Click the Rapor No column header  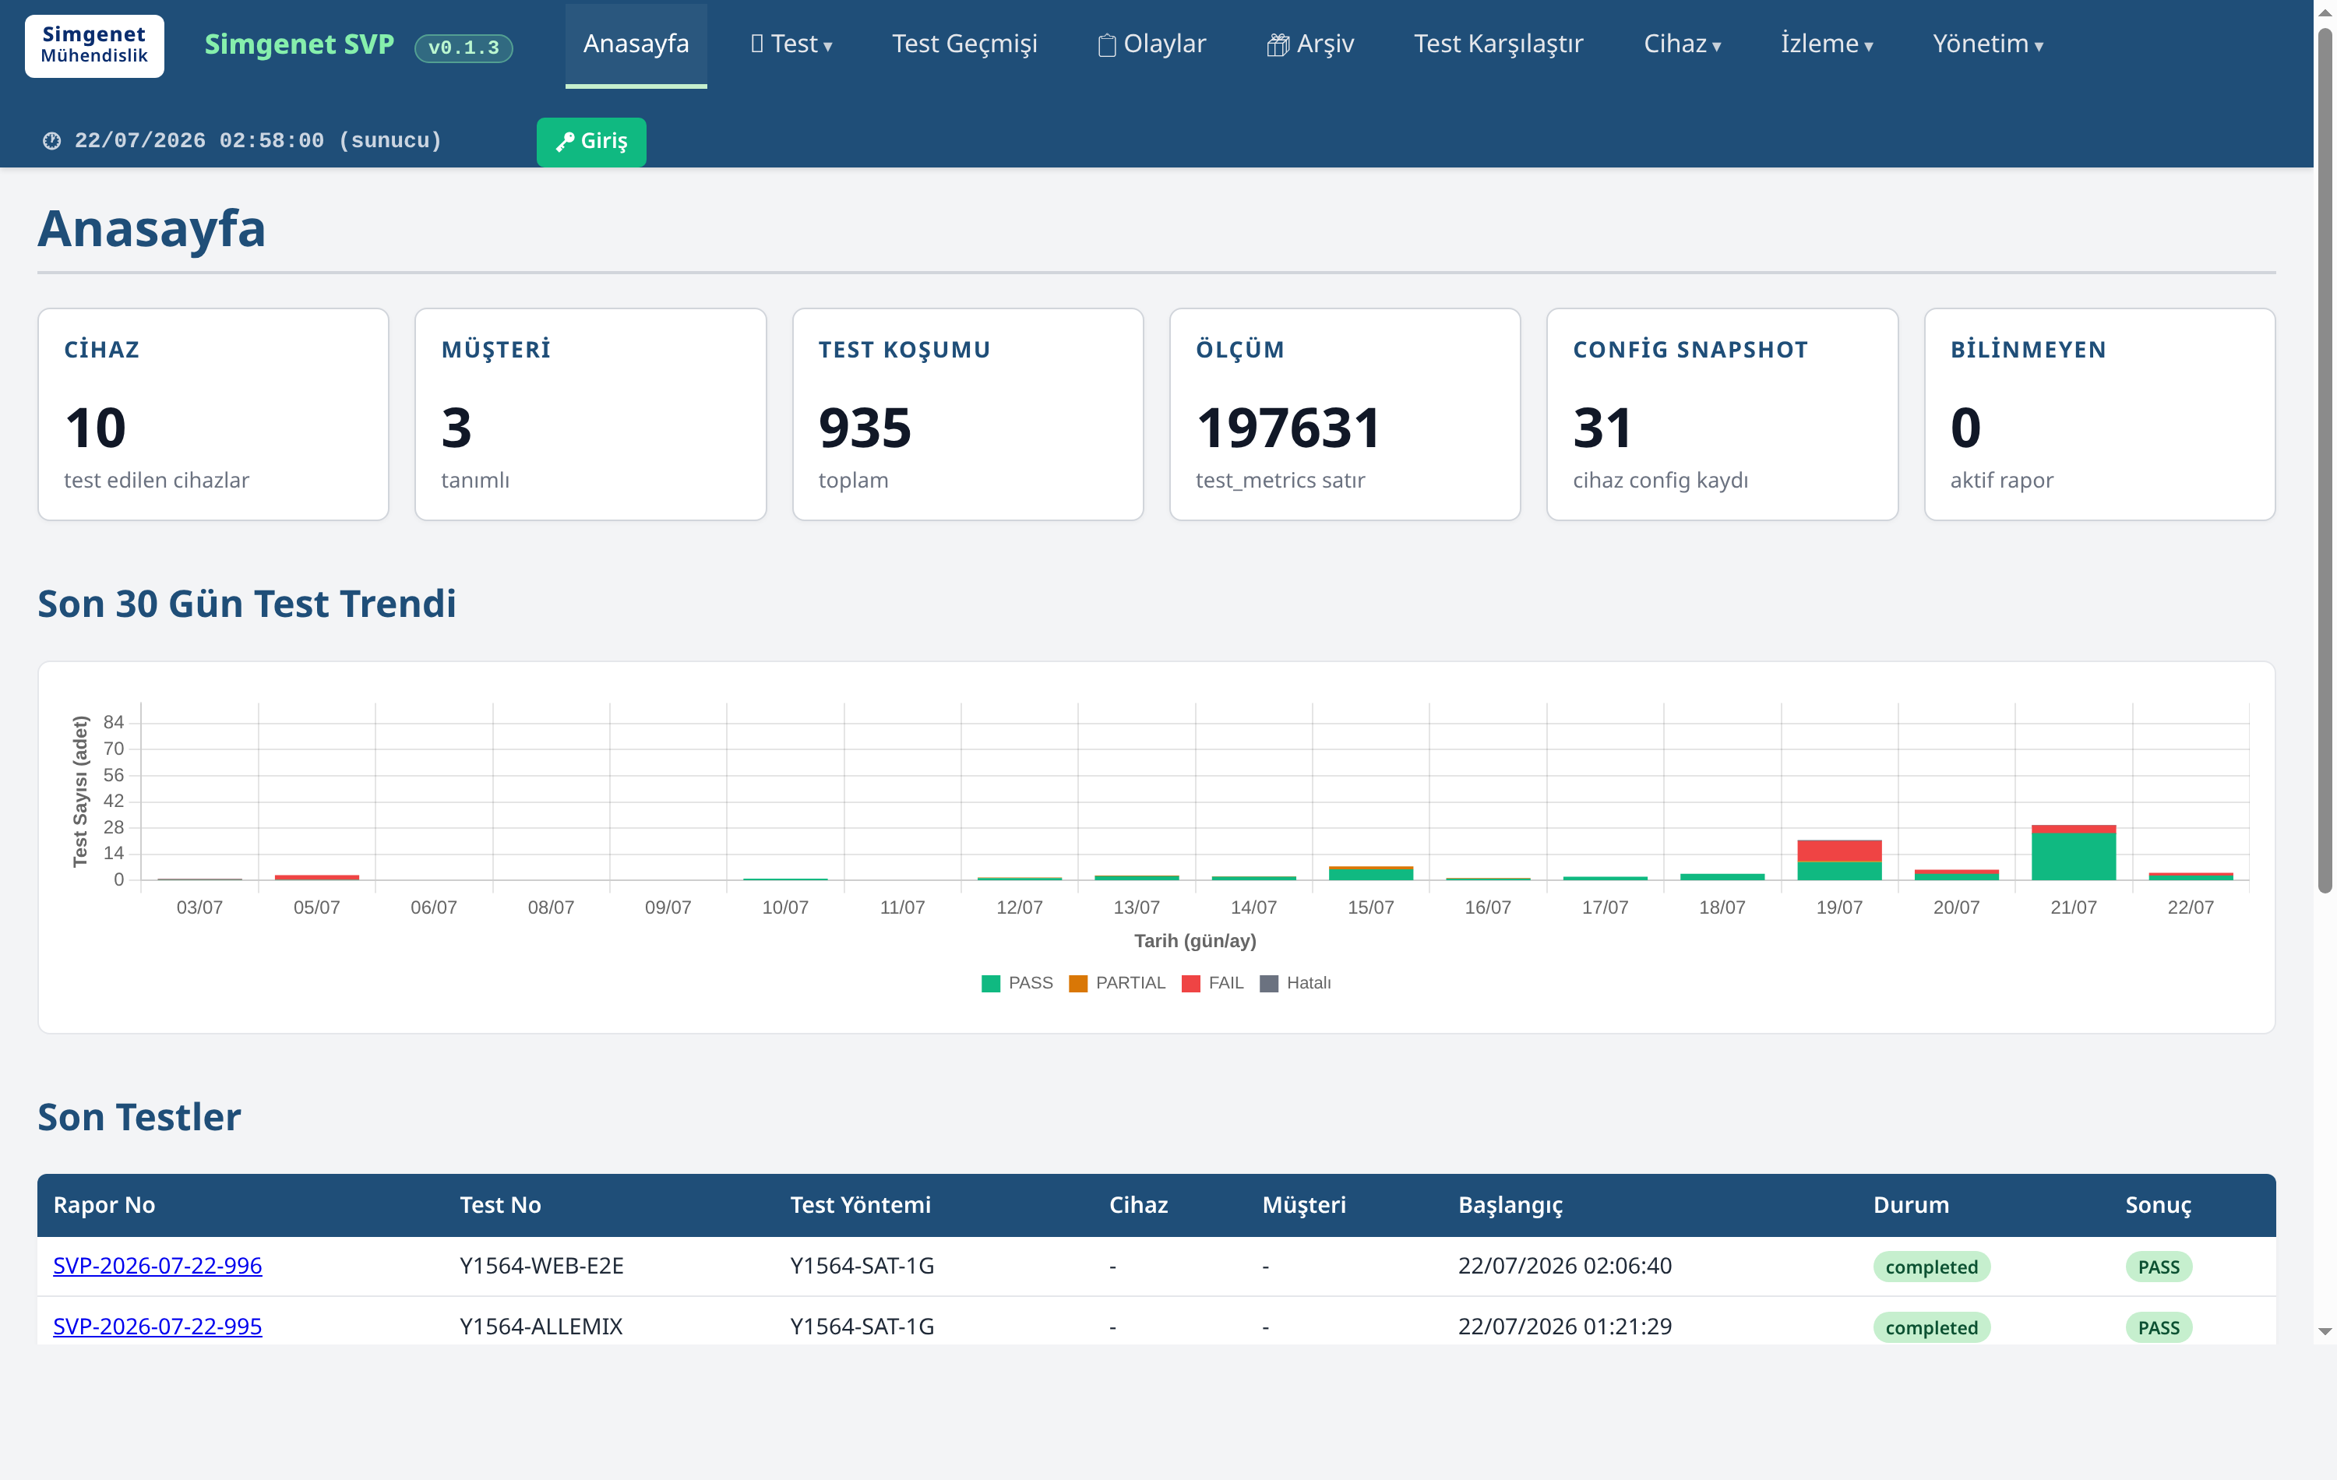(104, 1204)
